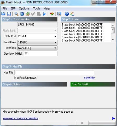Viewport: 117px width, 126px height.
Task: Click the blue Read Security cylinder icon
Action: pyautogui.click(x=22, y=14)
